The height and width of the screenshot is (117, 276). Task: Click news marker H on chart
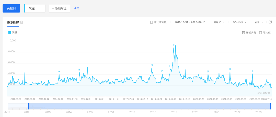pyautogui.click(x=230, y=69)
